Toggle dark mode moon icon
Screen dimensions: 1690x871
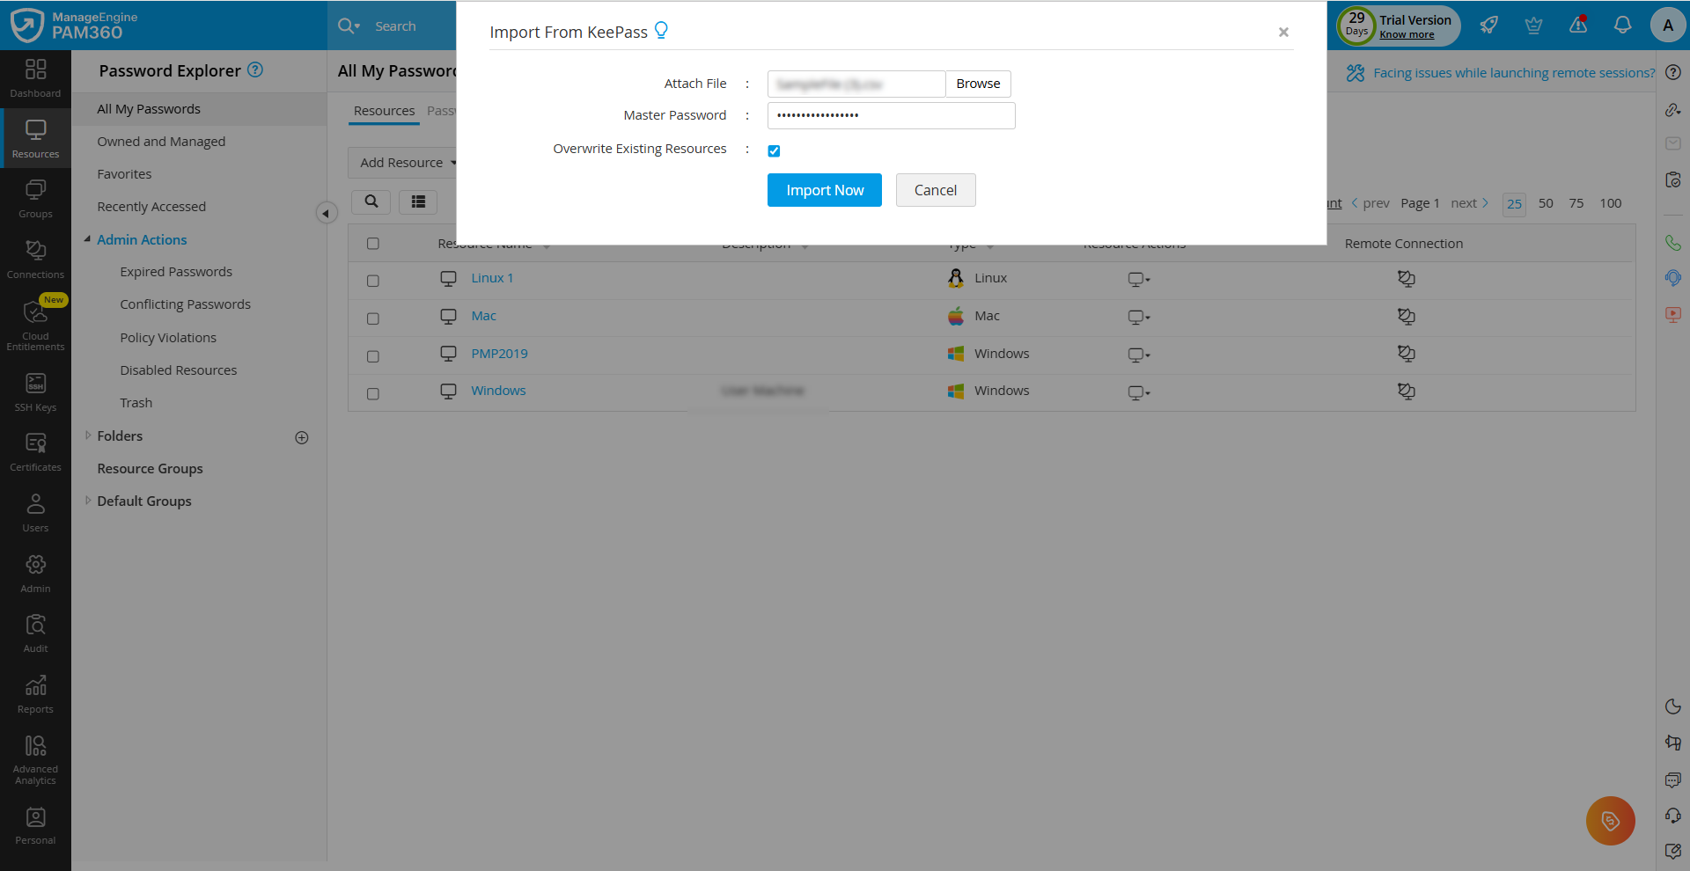click(1673, 706)
